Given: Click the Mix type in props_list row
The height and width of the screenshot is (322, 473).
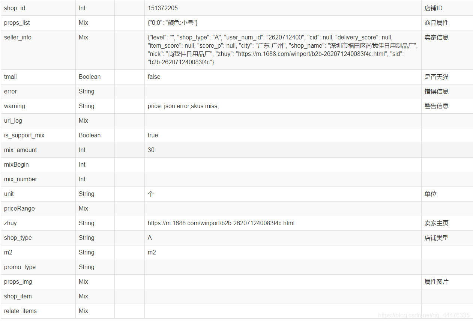Looking at the screenshot, I should coord(83,23).
